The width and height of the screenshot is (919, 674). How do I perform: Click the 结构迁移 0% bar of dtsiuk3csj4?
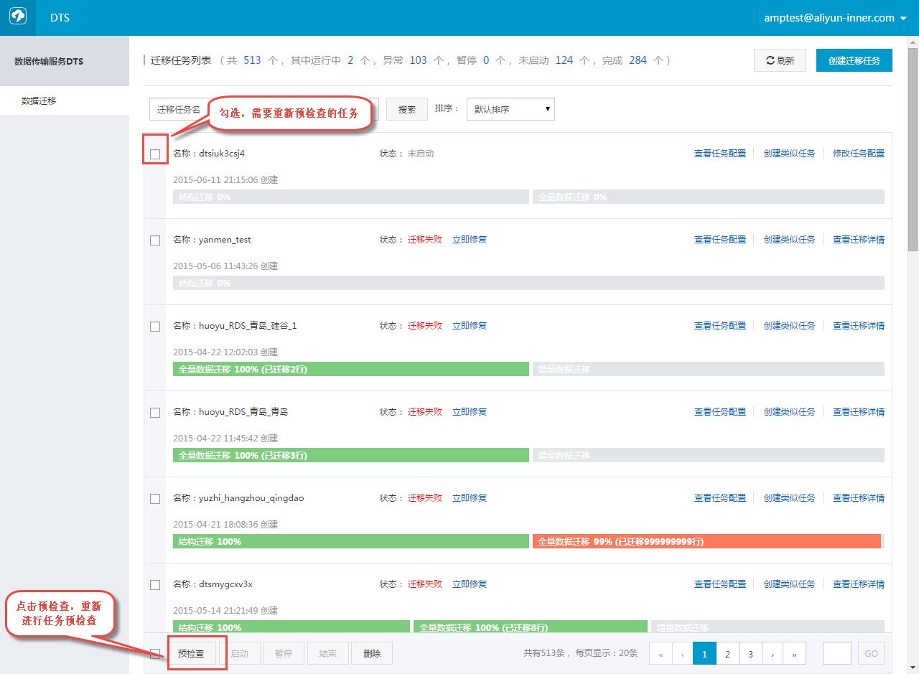[351, 197]
